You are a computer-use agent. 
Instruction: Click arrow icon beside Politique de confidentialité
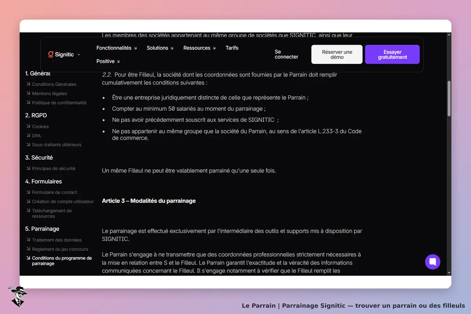click(28, 102)
